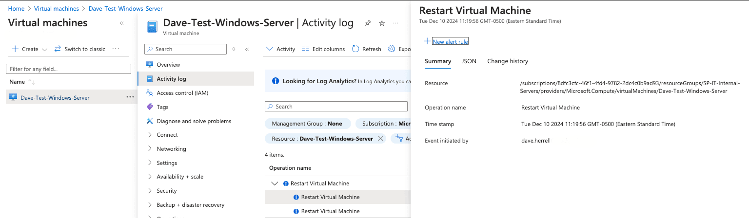Click Edit columns button
Image resolution: width=749 pixels, height=218 pixels.
tap(323, 49)
